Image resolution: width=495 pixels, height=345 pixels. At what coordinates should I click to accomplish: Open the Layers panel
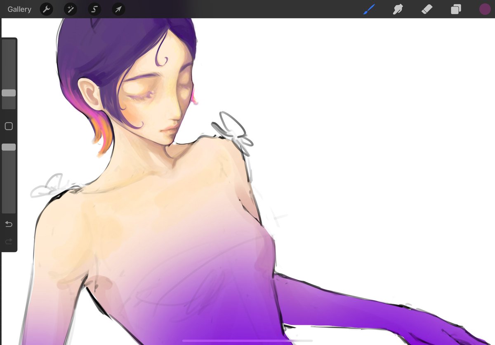click(456, 9)
